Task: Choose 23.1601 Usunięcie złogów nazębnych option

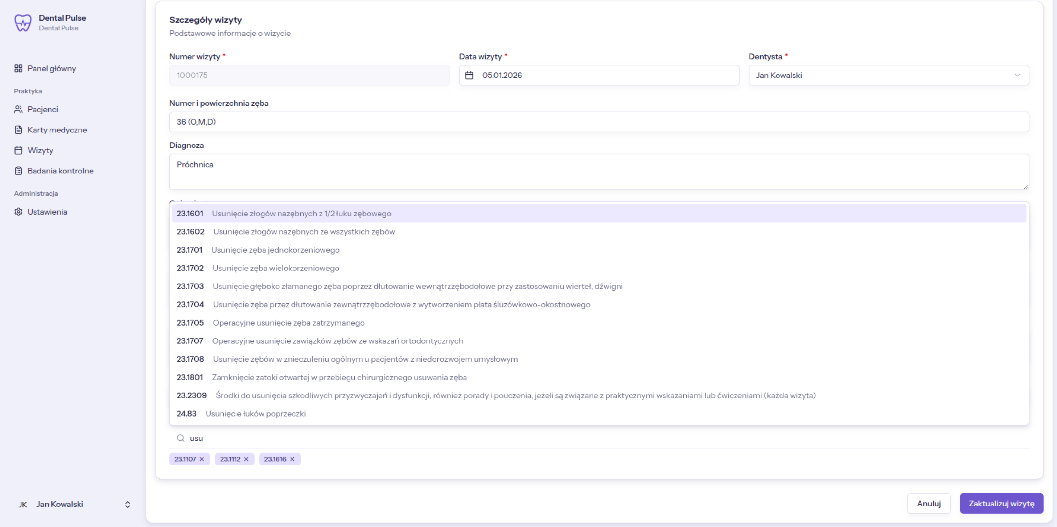Action: pyautogui.click(x=301, y=214)
